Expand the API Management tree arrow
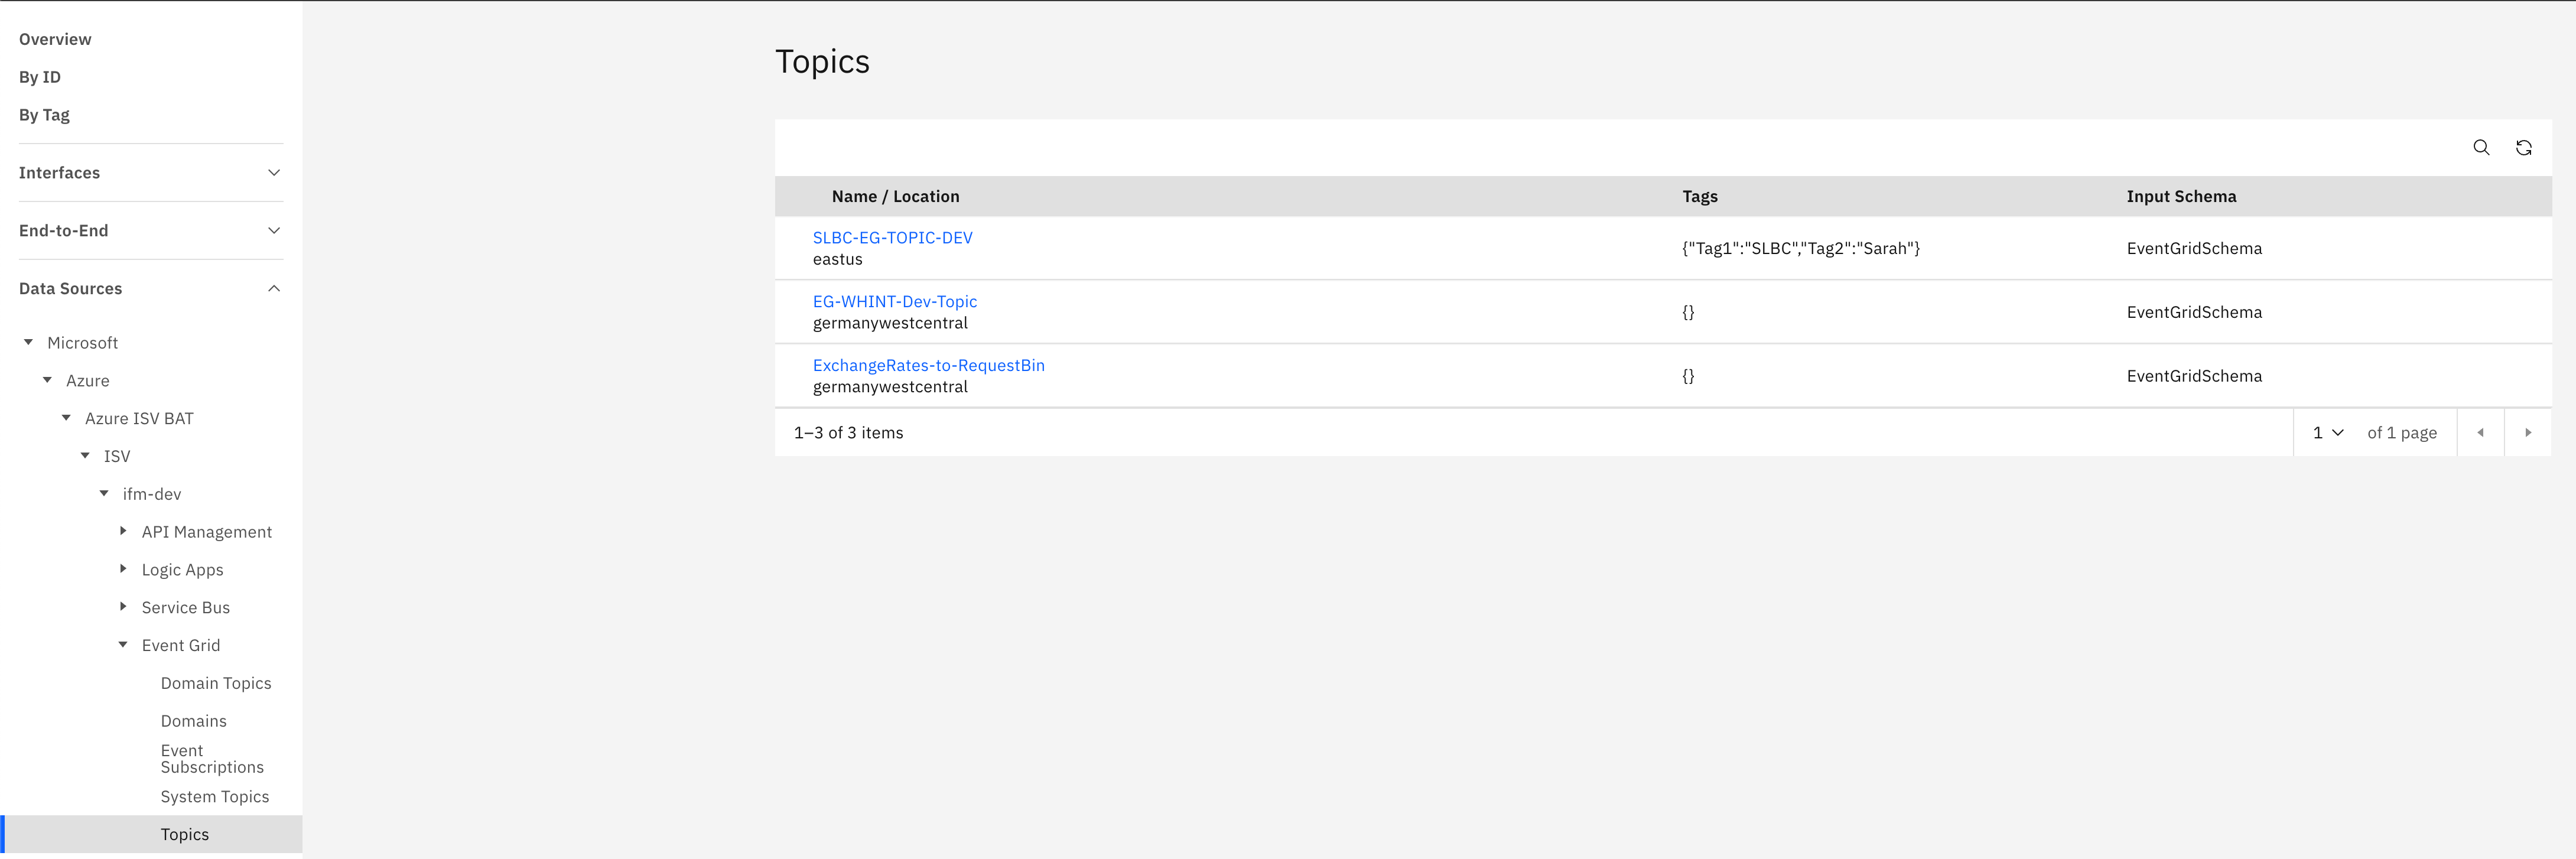Image resolution: width=2576 pixels, height=859 pixels. tap(123, 532)
